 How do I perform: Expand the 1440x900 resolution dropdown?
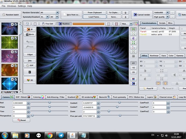161,13
